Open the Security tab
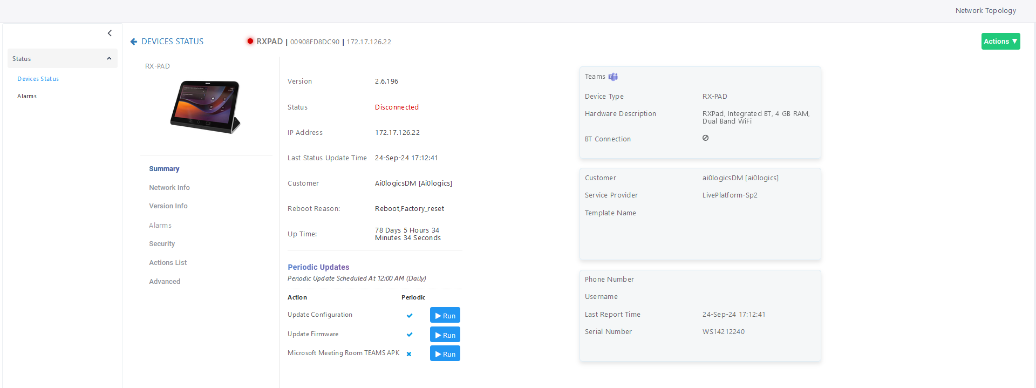 162,244
